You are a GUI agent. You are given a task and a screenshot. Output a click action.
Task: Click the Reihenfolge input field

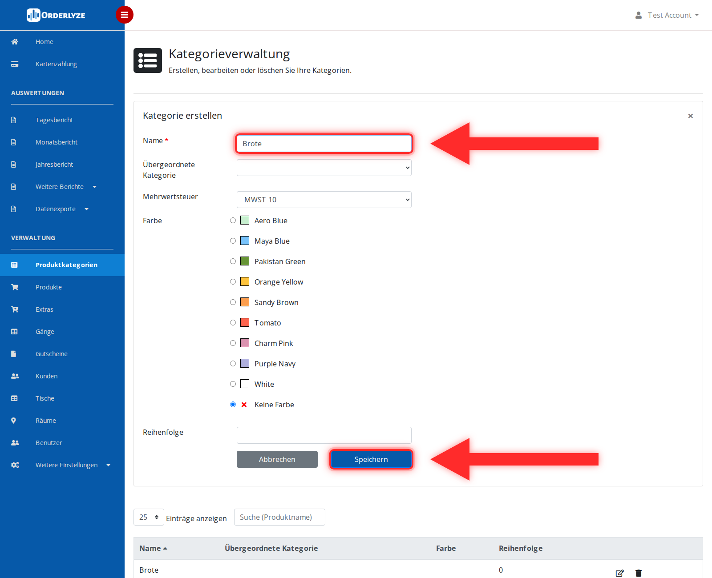pos(324,435)
